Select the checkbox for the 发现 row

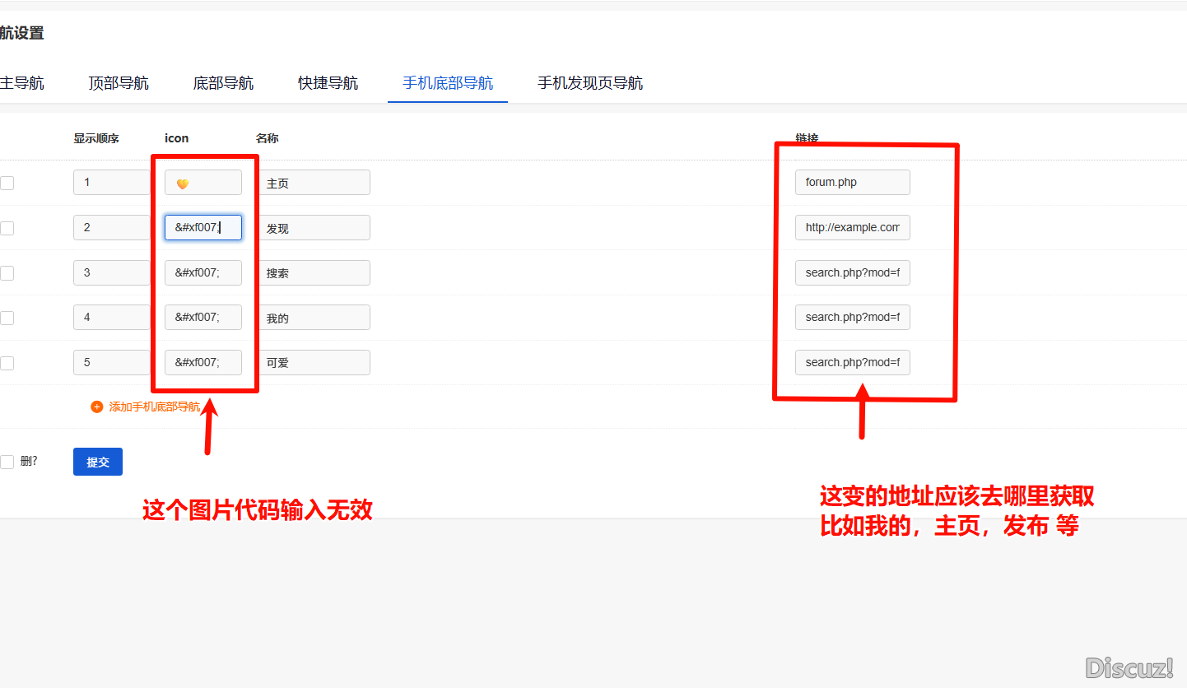click(x=7, y=228)
